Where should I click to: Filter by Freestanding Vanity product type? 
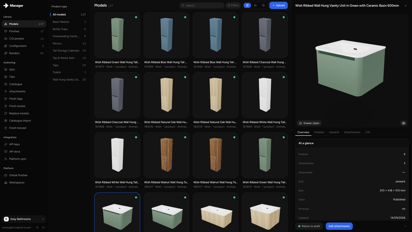coord(68,36)
